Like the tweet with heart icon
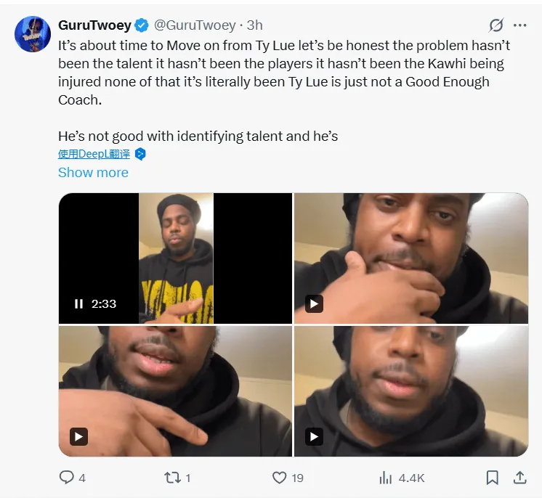The image size is (542, 498). pyautogui.click(x=279, y=478)
